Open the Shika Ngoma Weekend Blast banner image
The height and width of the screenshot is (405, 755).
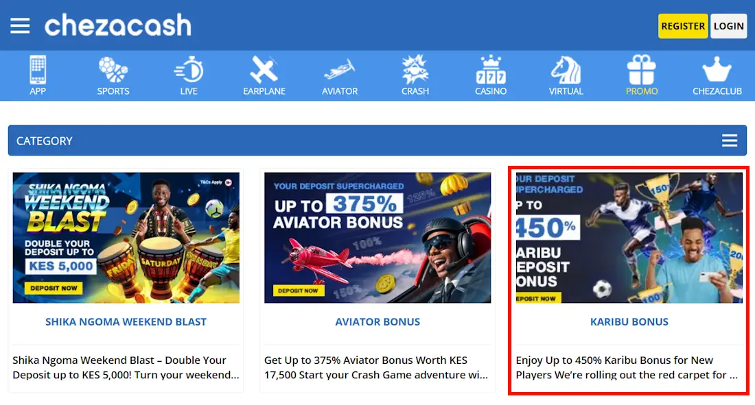click(x=126, y=238)
